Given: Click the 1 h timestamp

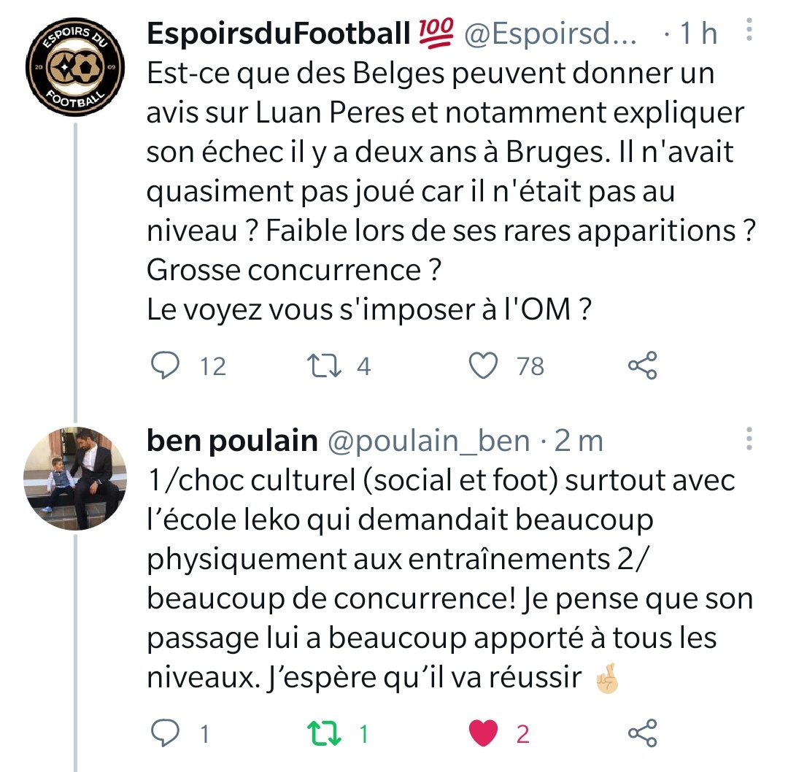Looking at the screenshot, I should pyautogui.click(x=698, y=34).
